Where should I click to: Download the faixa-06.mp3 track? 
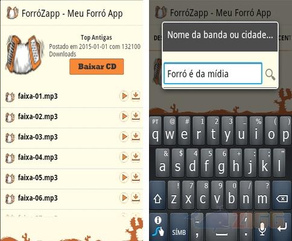pyautogui.click(x=136, y=198)
